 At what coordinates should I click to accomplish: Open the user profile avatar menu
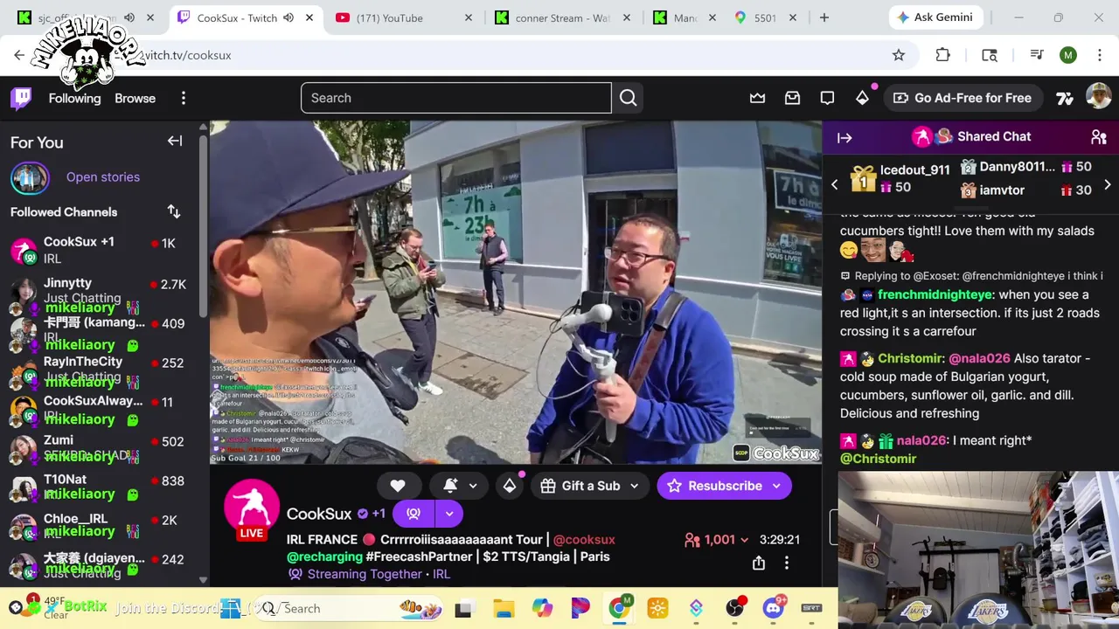[1098, 97]
